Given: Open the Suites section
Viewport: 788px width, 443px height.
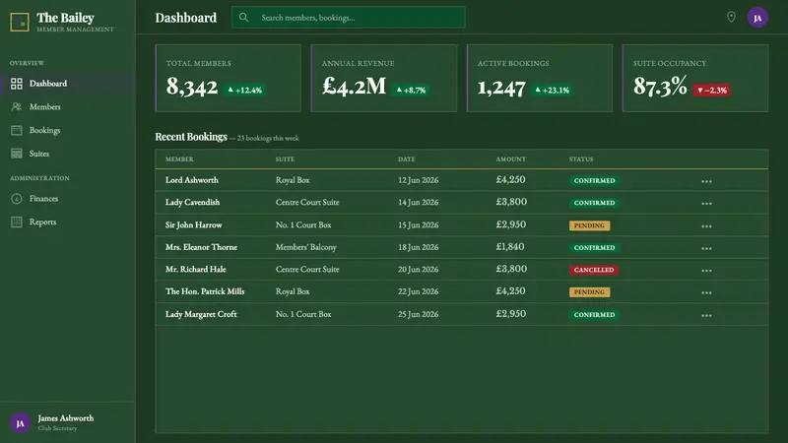Looking at the screenshot, I should (67, 154).
